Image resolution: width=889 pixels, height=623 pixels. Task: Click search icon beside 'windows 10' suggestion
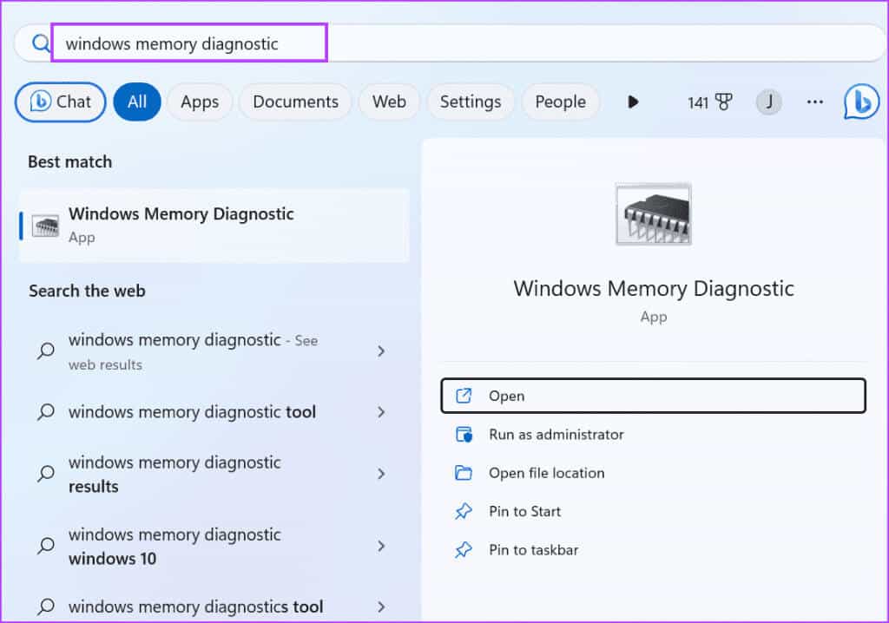click(46, 546)
